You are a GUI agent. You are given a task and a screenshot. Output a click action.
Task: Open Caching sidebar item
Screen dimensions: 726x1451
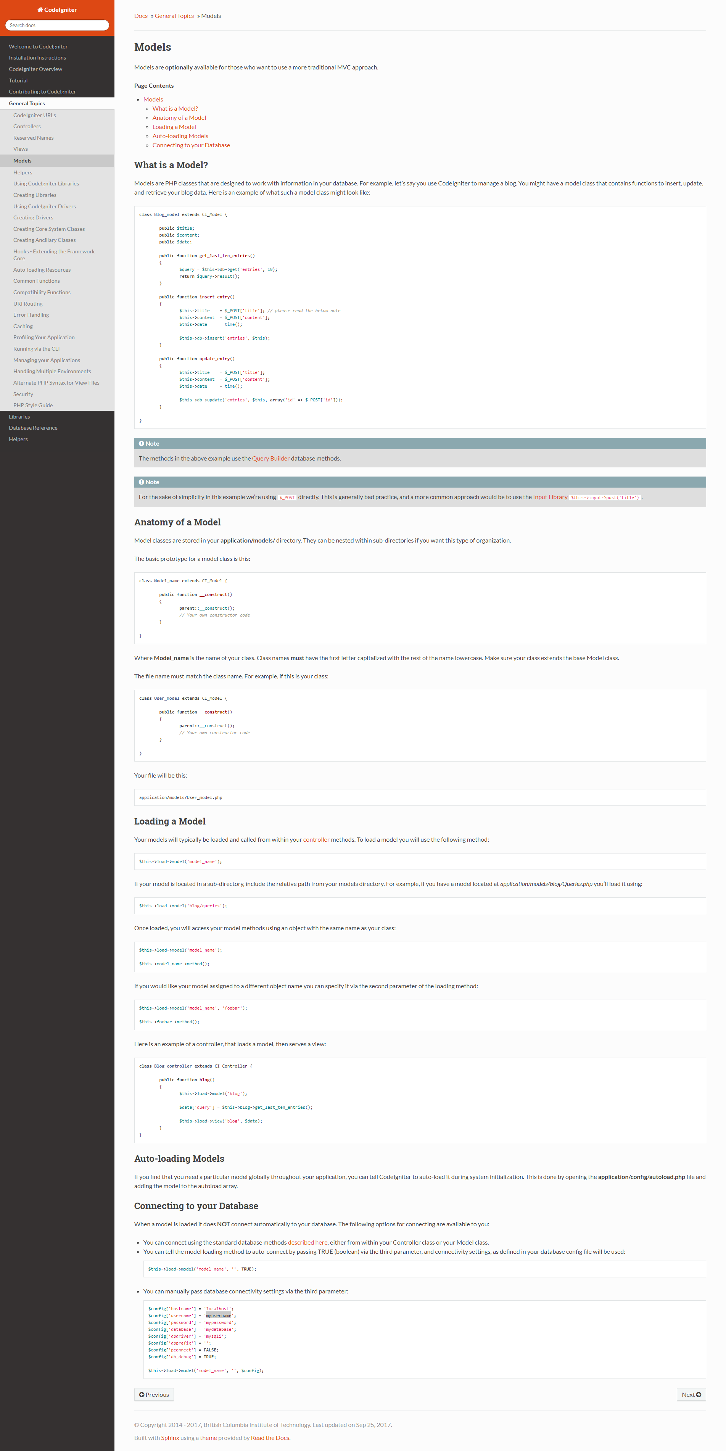[x=57, y=327]
